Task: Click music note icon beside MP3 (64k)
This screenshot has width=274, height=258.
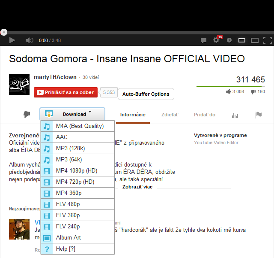Action: click(47, 160)
